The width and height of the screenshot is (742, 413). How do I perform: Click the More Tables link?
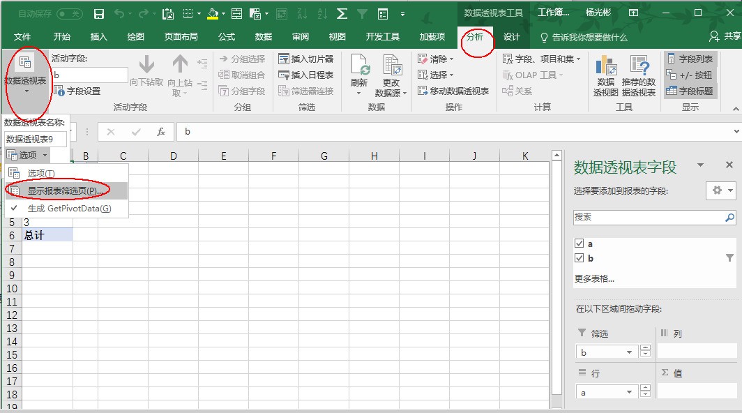[594, 279]
